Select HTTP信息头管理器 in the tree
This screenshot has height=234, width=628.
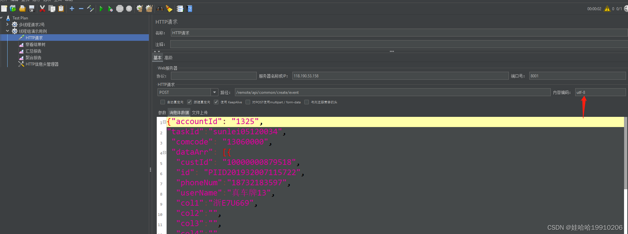42,64
